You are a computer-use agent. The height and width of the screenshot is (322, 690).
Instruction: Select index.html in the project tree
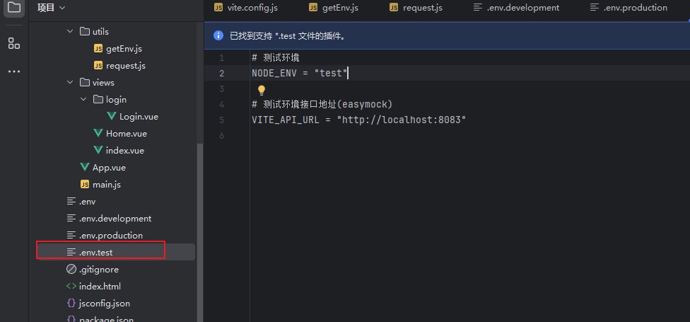coord(100,287)
